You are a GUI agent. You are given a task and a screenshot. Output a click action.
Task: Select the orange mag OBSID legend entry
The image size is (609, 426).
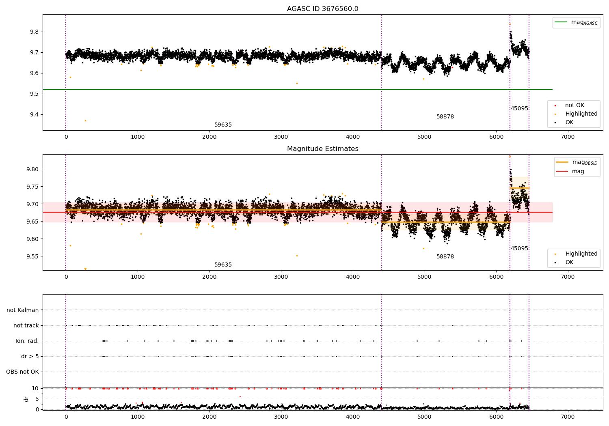577,162
